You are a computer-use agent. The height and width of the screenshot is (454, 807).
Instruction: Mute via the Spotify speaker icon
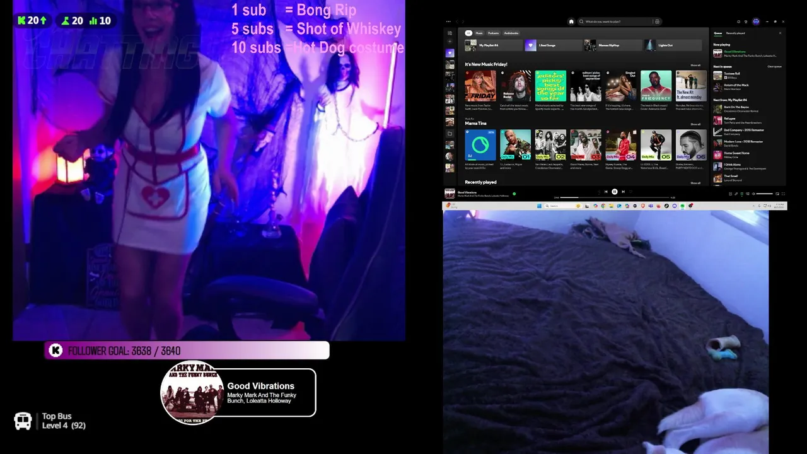(753, 194)
